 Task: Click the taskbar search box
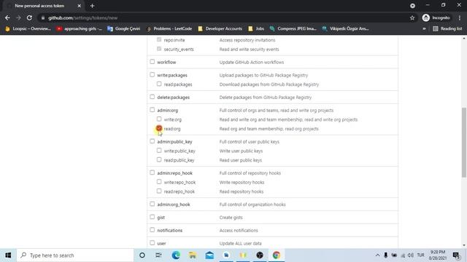point(75,255)
